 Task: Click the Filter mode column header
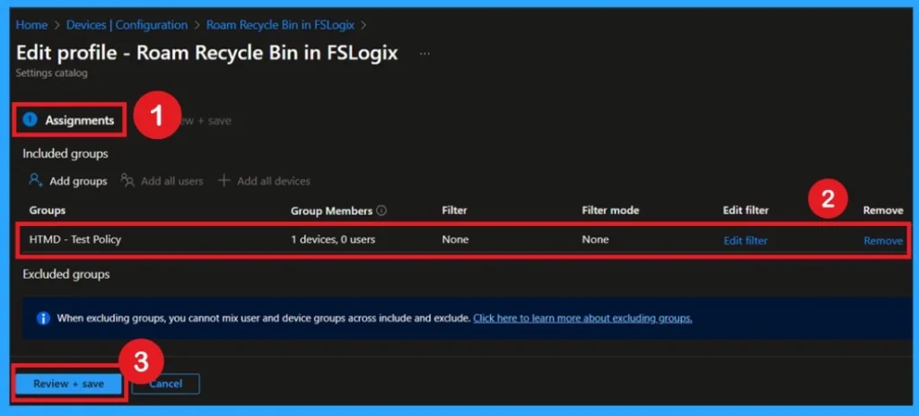(609, 211)
